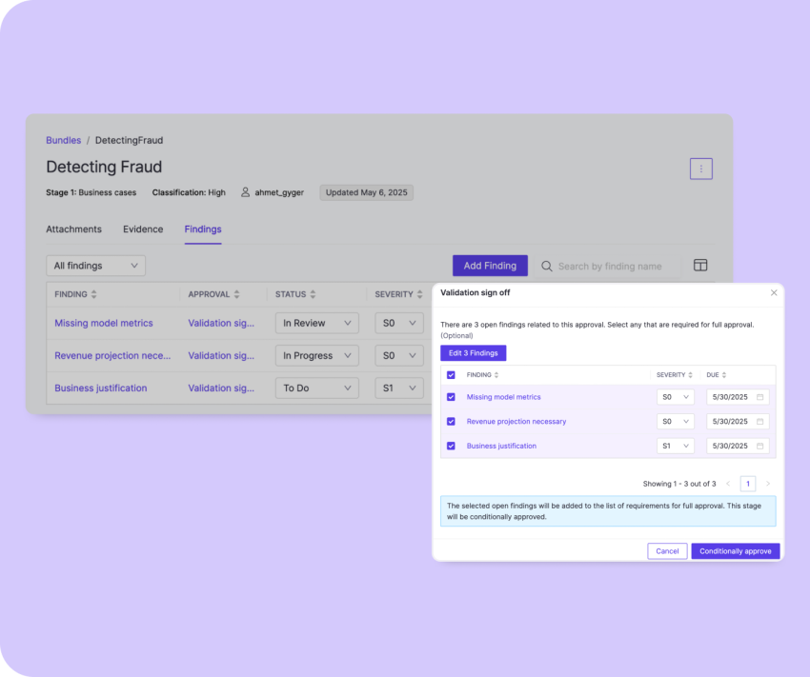The height and width of the screenshot is (677, 810).
Task: Open the To Do status dropdown
Action: coord(316,388)
